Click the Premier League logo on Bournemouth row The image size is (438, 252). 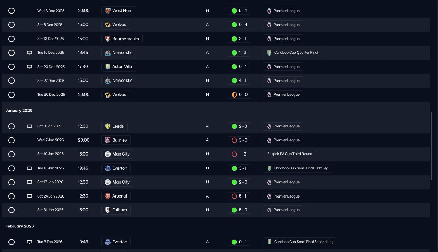pos(269,39)
